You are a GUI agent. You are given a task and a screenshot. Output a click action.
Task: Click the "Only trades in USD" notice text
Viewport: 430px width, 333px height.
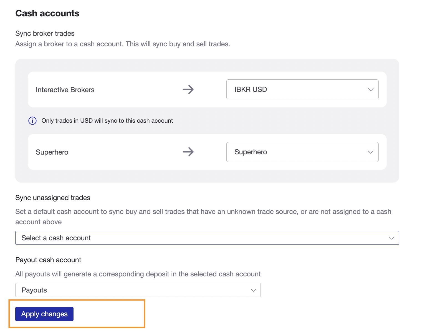107,121
